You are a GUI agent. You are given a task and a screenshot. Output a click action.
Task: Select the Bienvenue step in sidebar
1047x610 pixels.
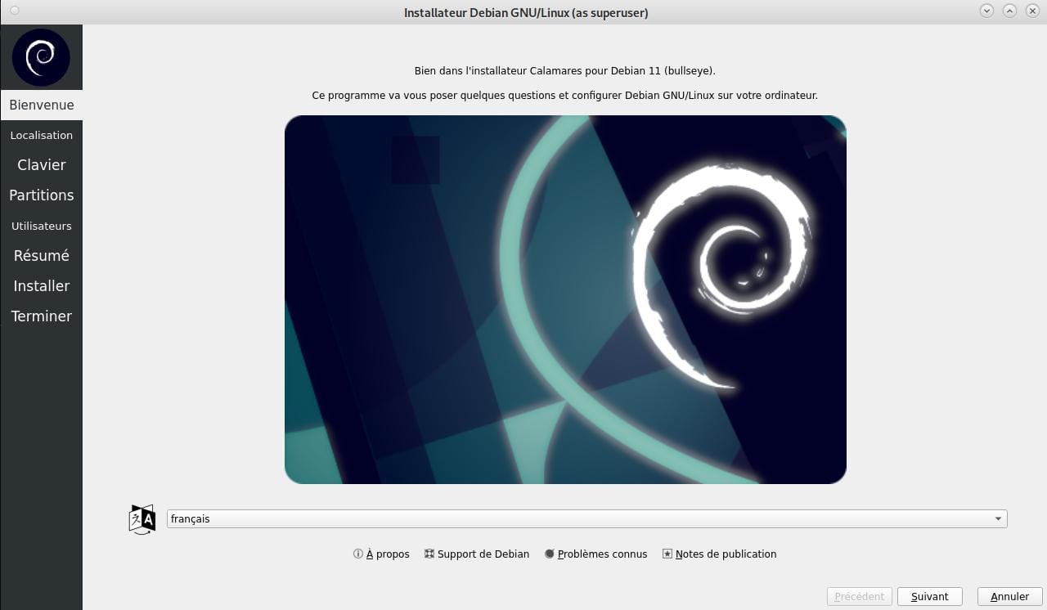[41, 105]
